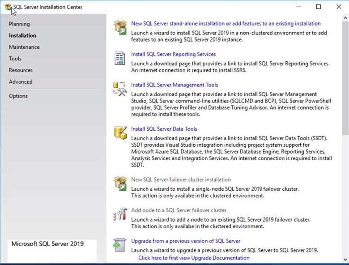Select the Installation category
The width and height of the screenshot is (349, 265).
tap(22, 35)
